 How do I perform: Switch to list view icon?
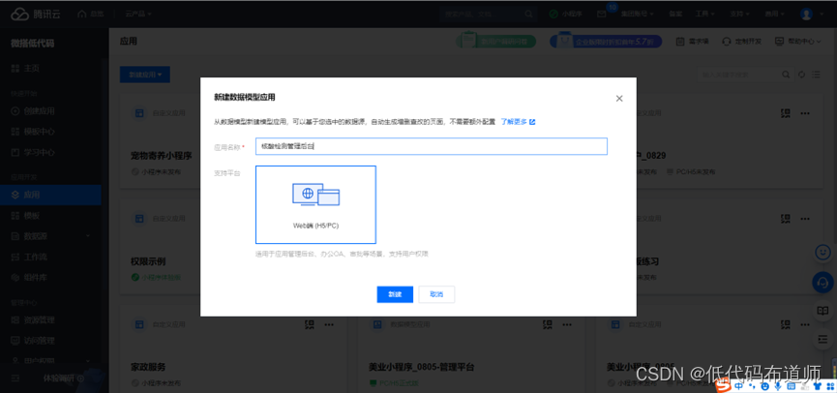coord(814,75)
